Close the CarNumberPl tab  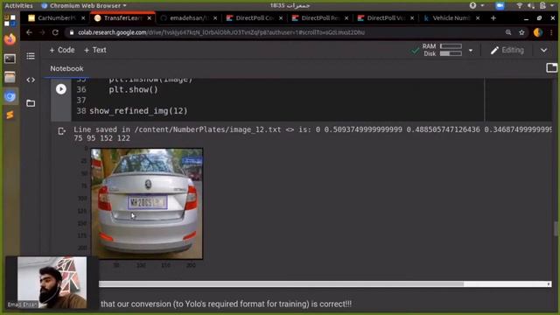83,17
